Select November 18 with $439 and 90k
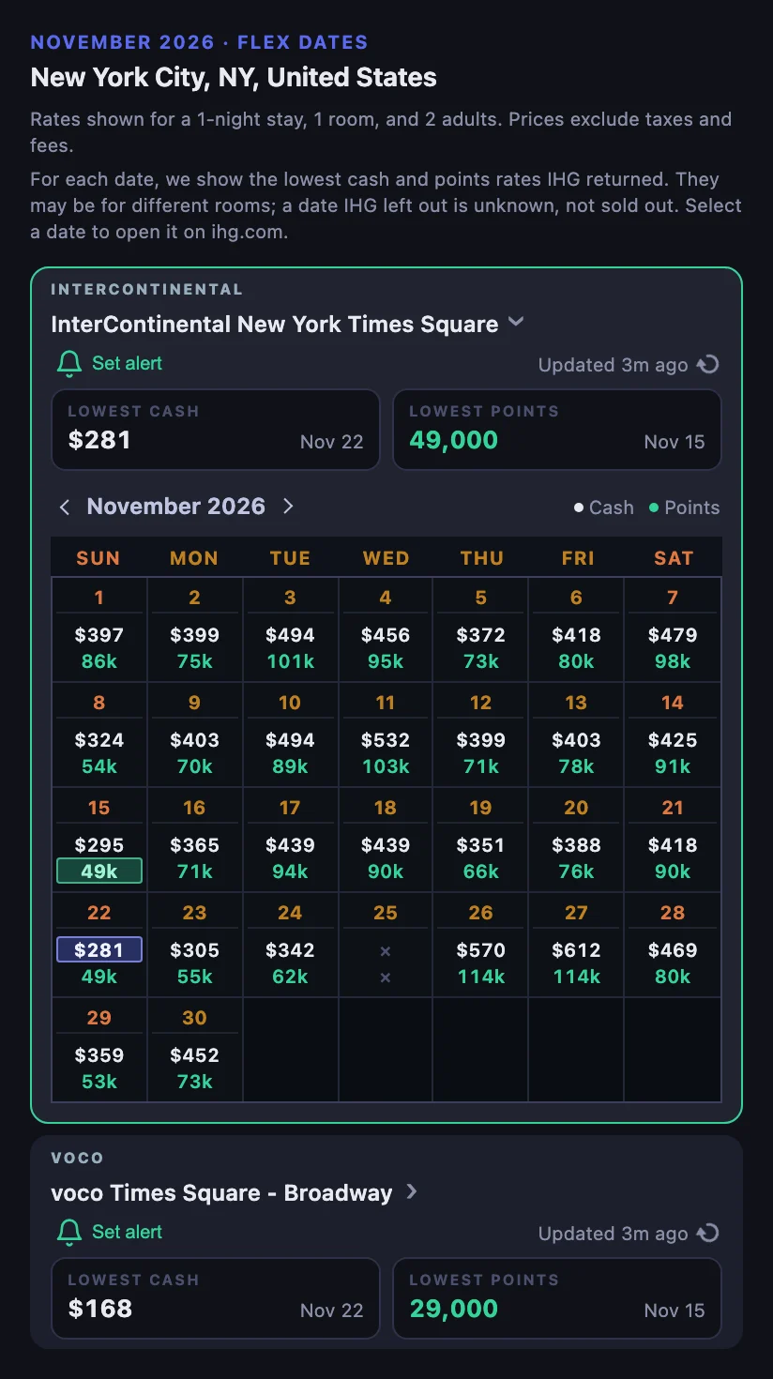 click(x=386, y=840)
